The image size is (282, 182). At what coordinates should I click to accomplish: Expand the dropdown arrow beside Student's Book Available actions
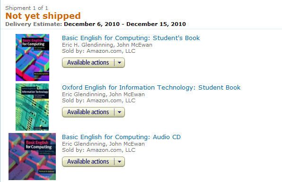pos(119,63)
